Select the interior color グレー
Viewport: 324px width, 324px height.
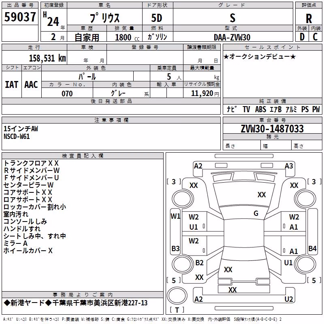click(118, 93)
